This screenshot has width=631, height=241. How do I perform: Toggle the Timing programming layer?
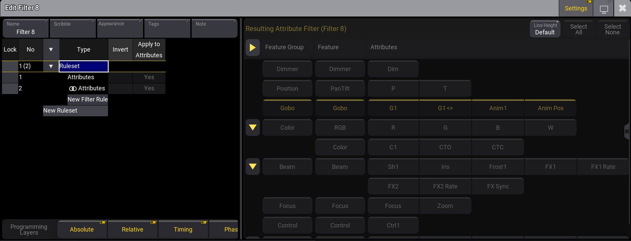[183, 229]
